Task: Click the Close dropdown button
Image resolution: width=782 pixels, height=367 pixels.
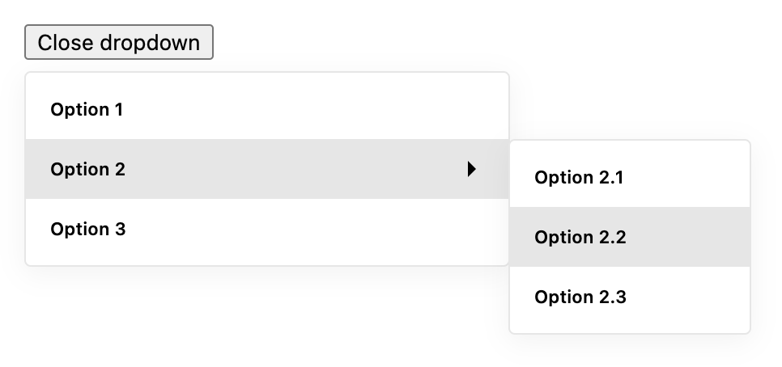Action: click(119, 42)
